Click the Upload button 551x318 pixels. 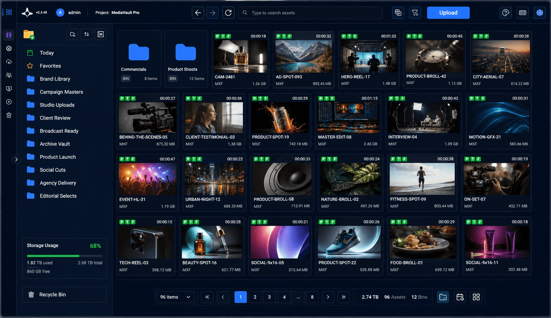click(448, 13)
